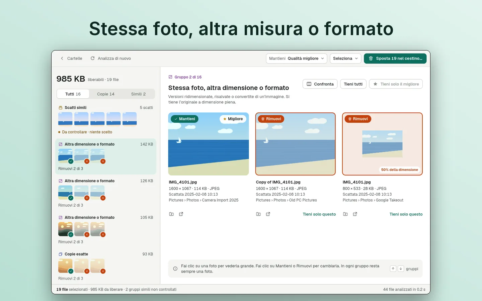Screen dimensions: 482x301
Task: Go to next group with down arrow
Action: tap(401, 269)
